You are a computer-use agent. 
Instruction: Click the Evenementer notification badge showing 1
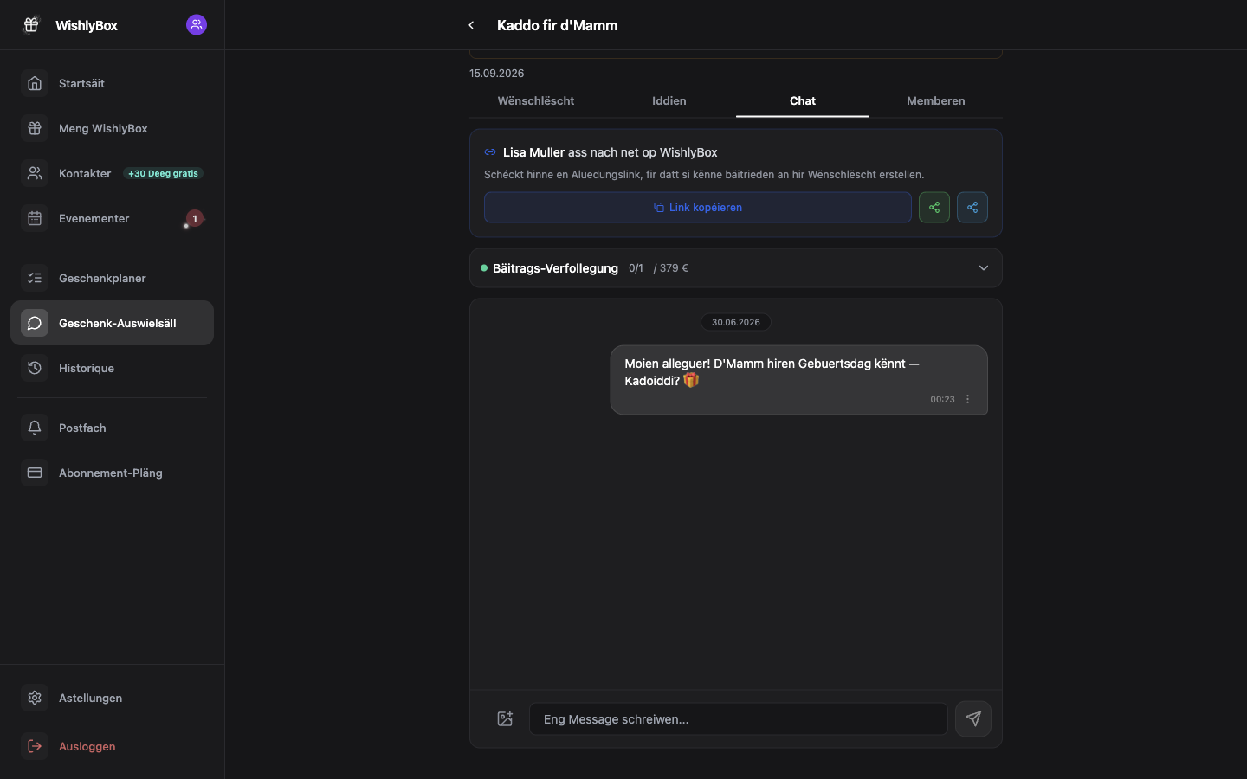click(x=195, y=218)
